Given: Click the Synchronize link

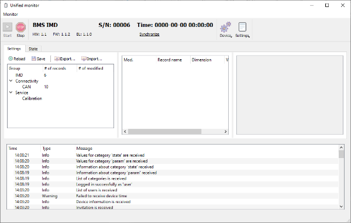Looking at the screenshot, I should 149,35.
